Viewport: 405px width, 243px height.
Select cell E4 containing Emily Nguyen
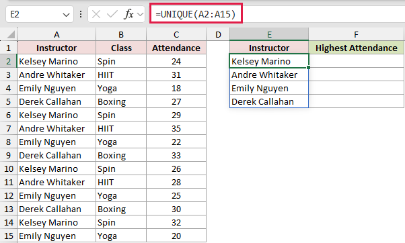pyautogui.click(x=269, y=88)
